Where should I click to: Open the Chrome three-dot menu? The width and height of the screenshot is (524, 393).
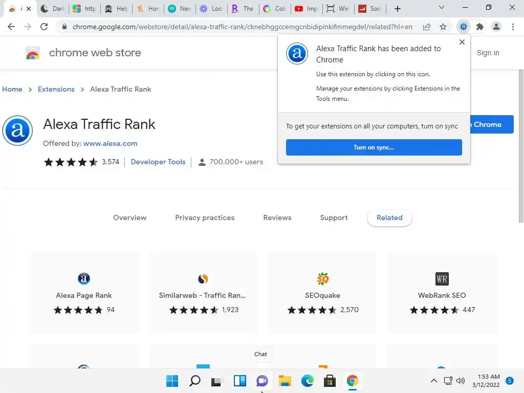tap(513, 27)
